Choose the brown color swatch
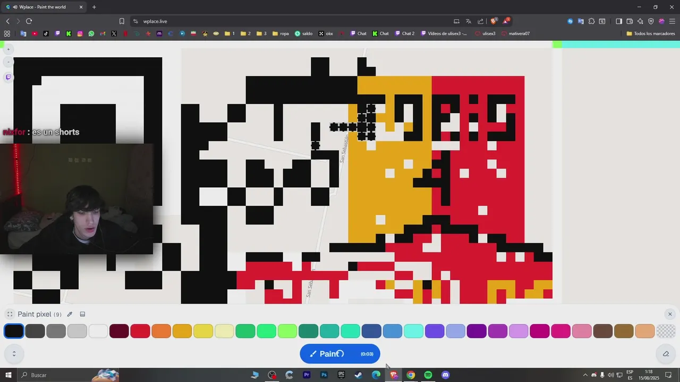 click(603, 331)
